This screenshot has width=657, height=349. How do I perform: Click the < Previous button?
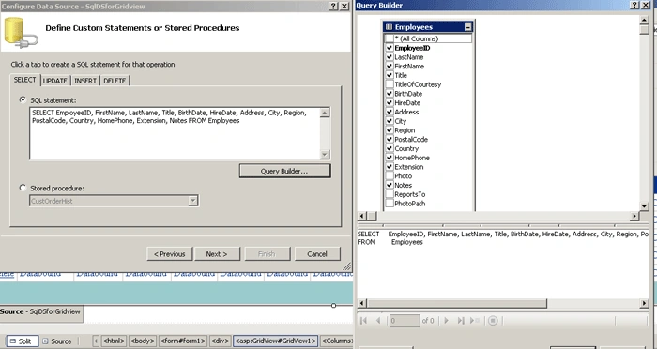(169, 254)
